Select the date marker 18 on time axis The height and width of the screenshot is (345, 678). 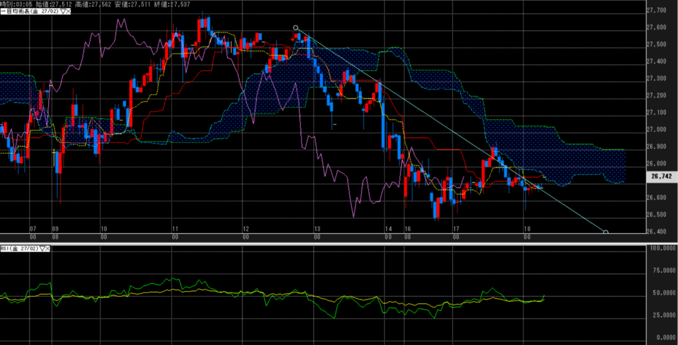tap(526, 228)
